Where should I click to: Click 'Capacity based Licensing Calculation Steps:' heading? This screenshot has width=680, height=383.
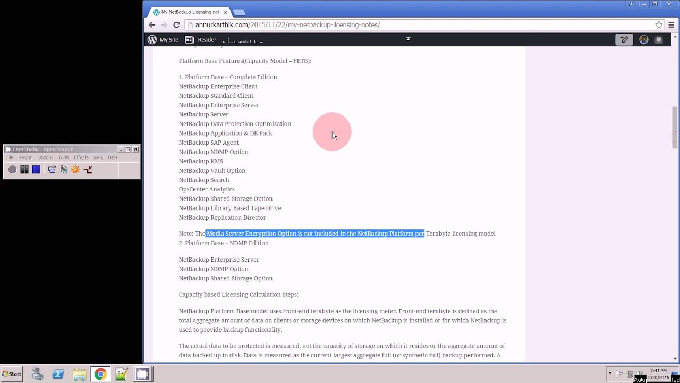tap(239, 295)
